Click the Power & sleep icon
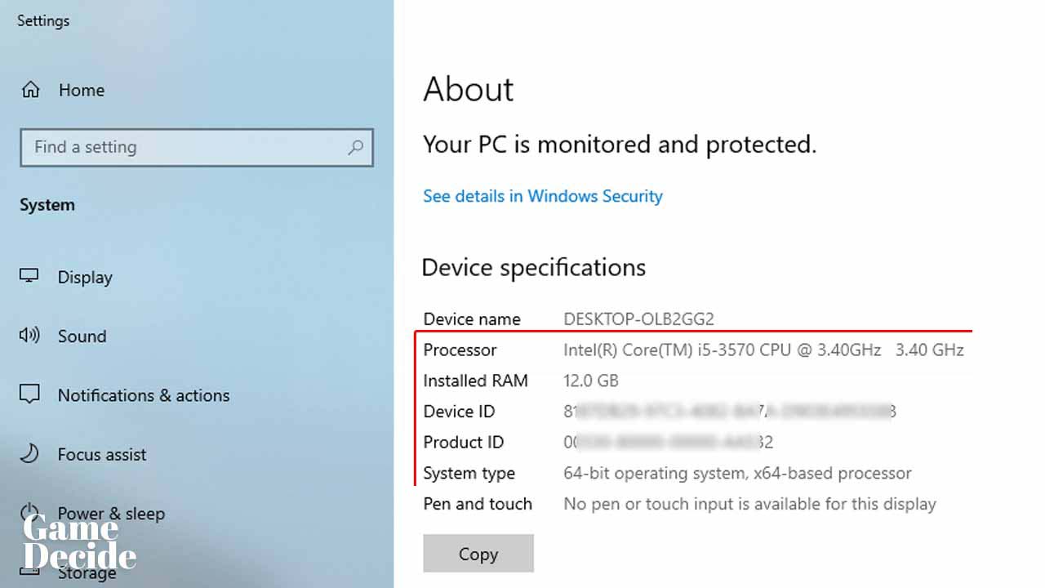The height and width of the screenshot is (588, 1045). point(29,513)
